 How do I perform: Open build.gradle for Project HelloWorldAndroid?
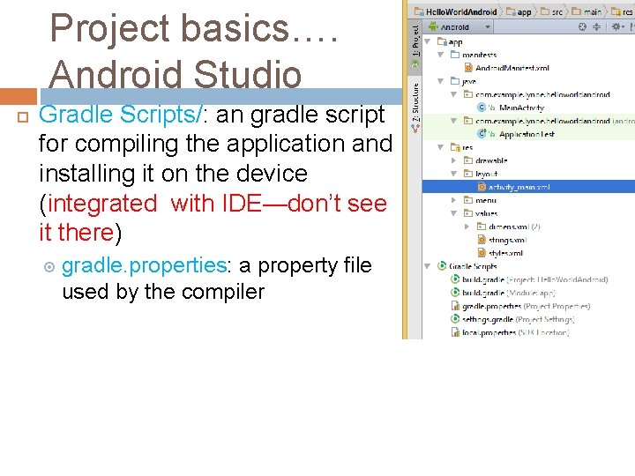[x=534, y=279]
